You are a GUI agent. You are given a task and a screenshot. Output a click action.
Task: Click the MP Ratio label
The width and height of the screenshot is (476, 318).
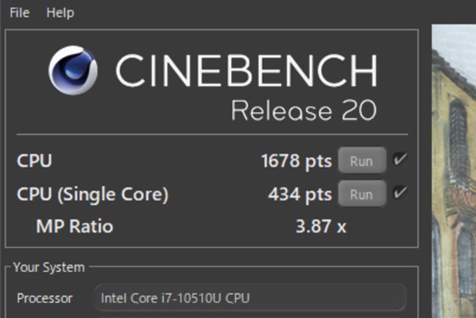(x=75, y=226)
